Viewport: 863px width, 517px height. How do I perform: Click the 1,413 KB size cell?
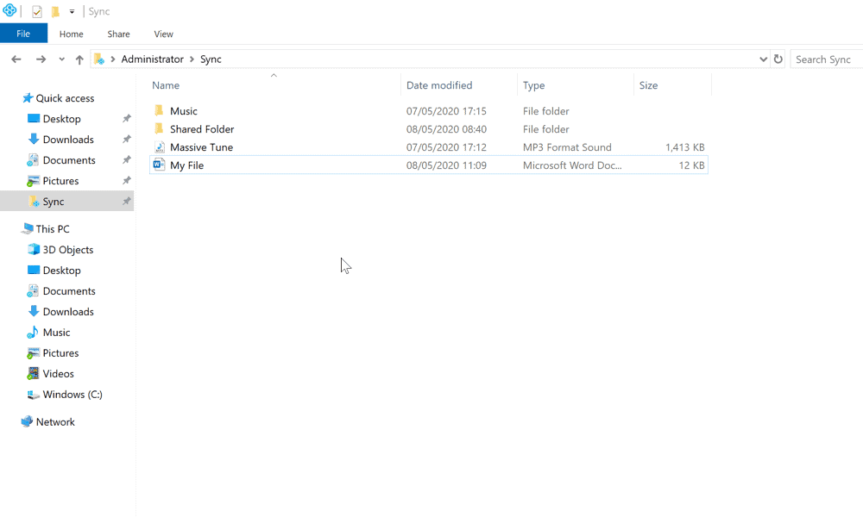[684, 147]
